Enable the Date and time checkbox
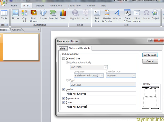 click(x=64, y=59)
